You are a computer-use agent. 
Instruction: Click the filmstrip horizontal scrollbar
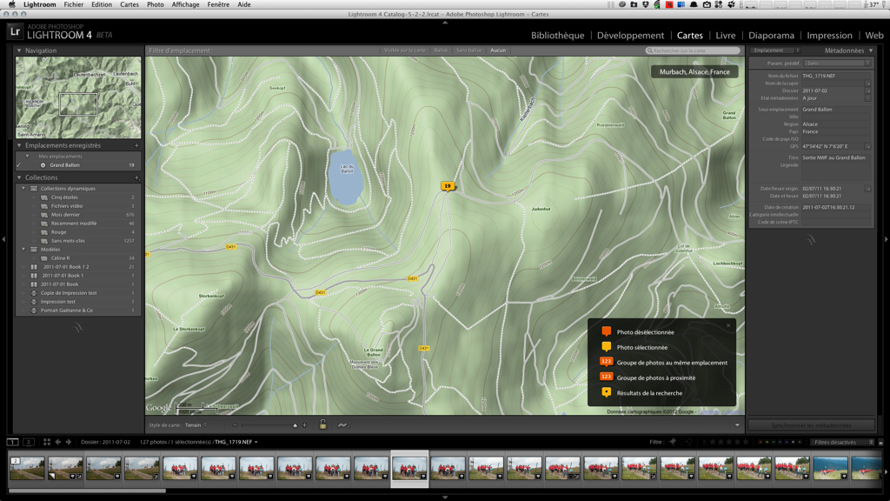(88, 491)
